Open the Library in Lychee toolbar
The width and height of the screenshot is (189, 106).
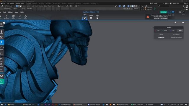coord(19,17)
